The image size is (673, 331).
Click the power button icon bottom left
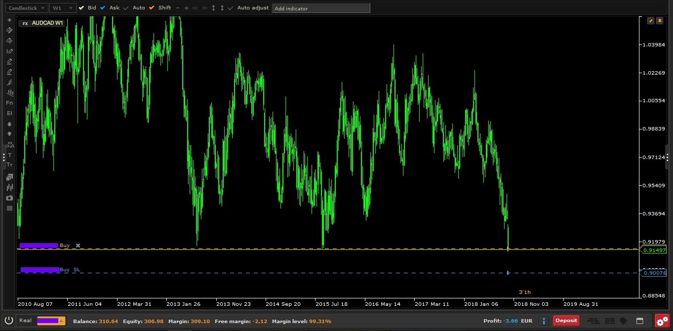pyautogui.click(x=8, y=321)
